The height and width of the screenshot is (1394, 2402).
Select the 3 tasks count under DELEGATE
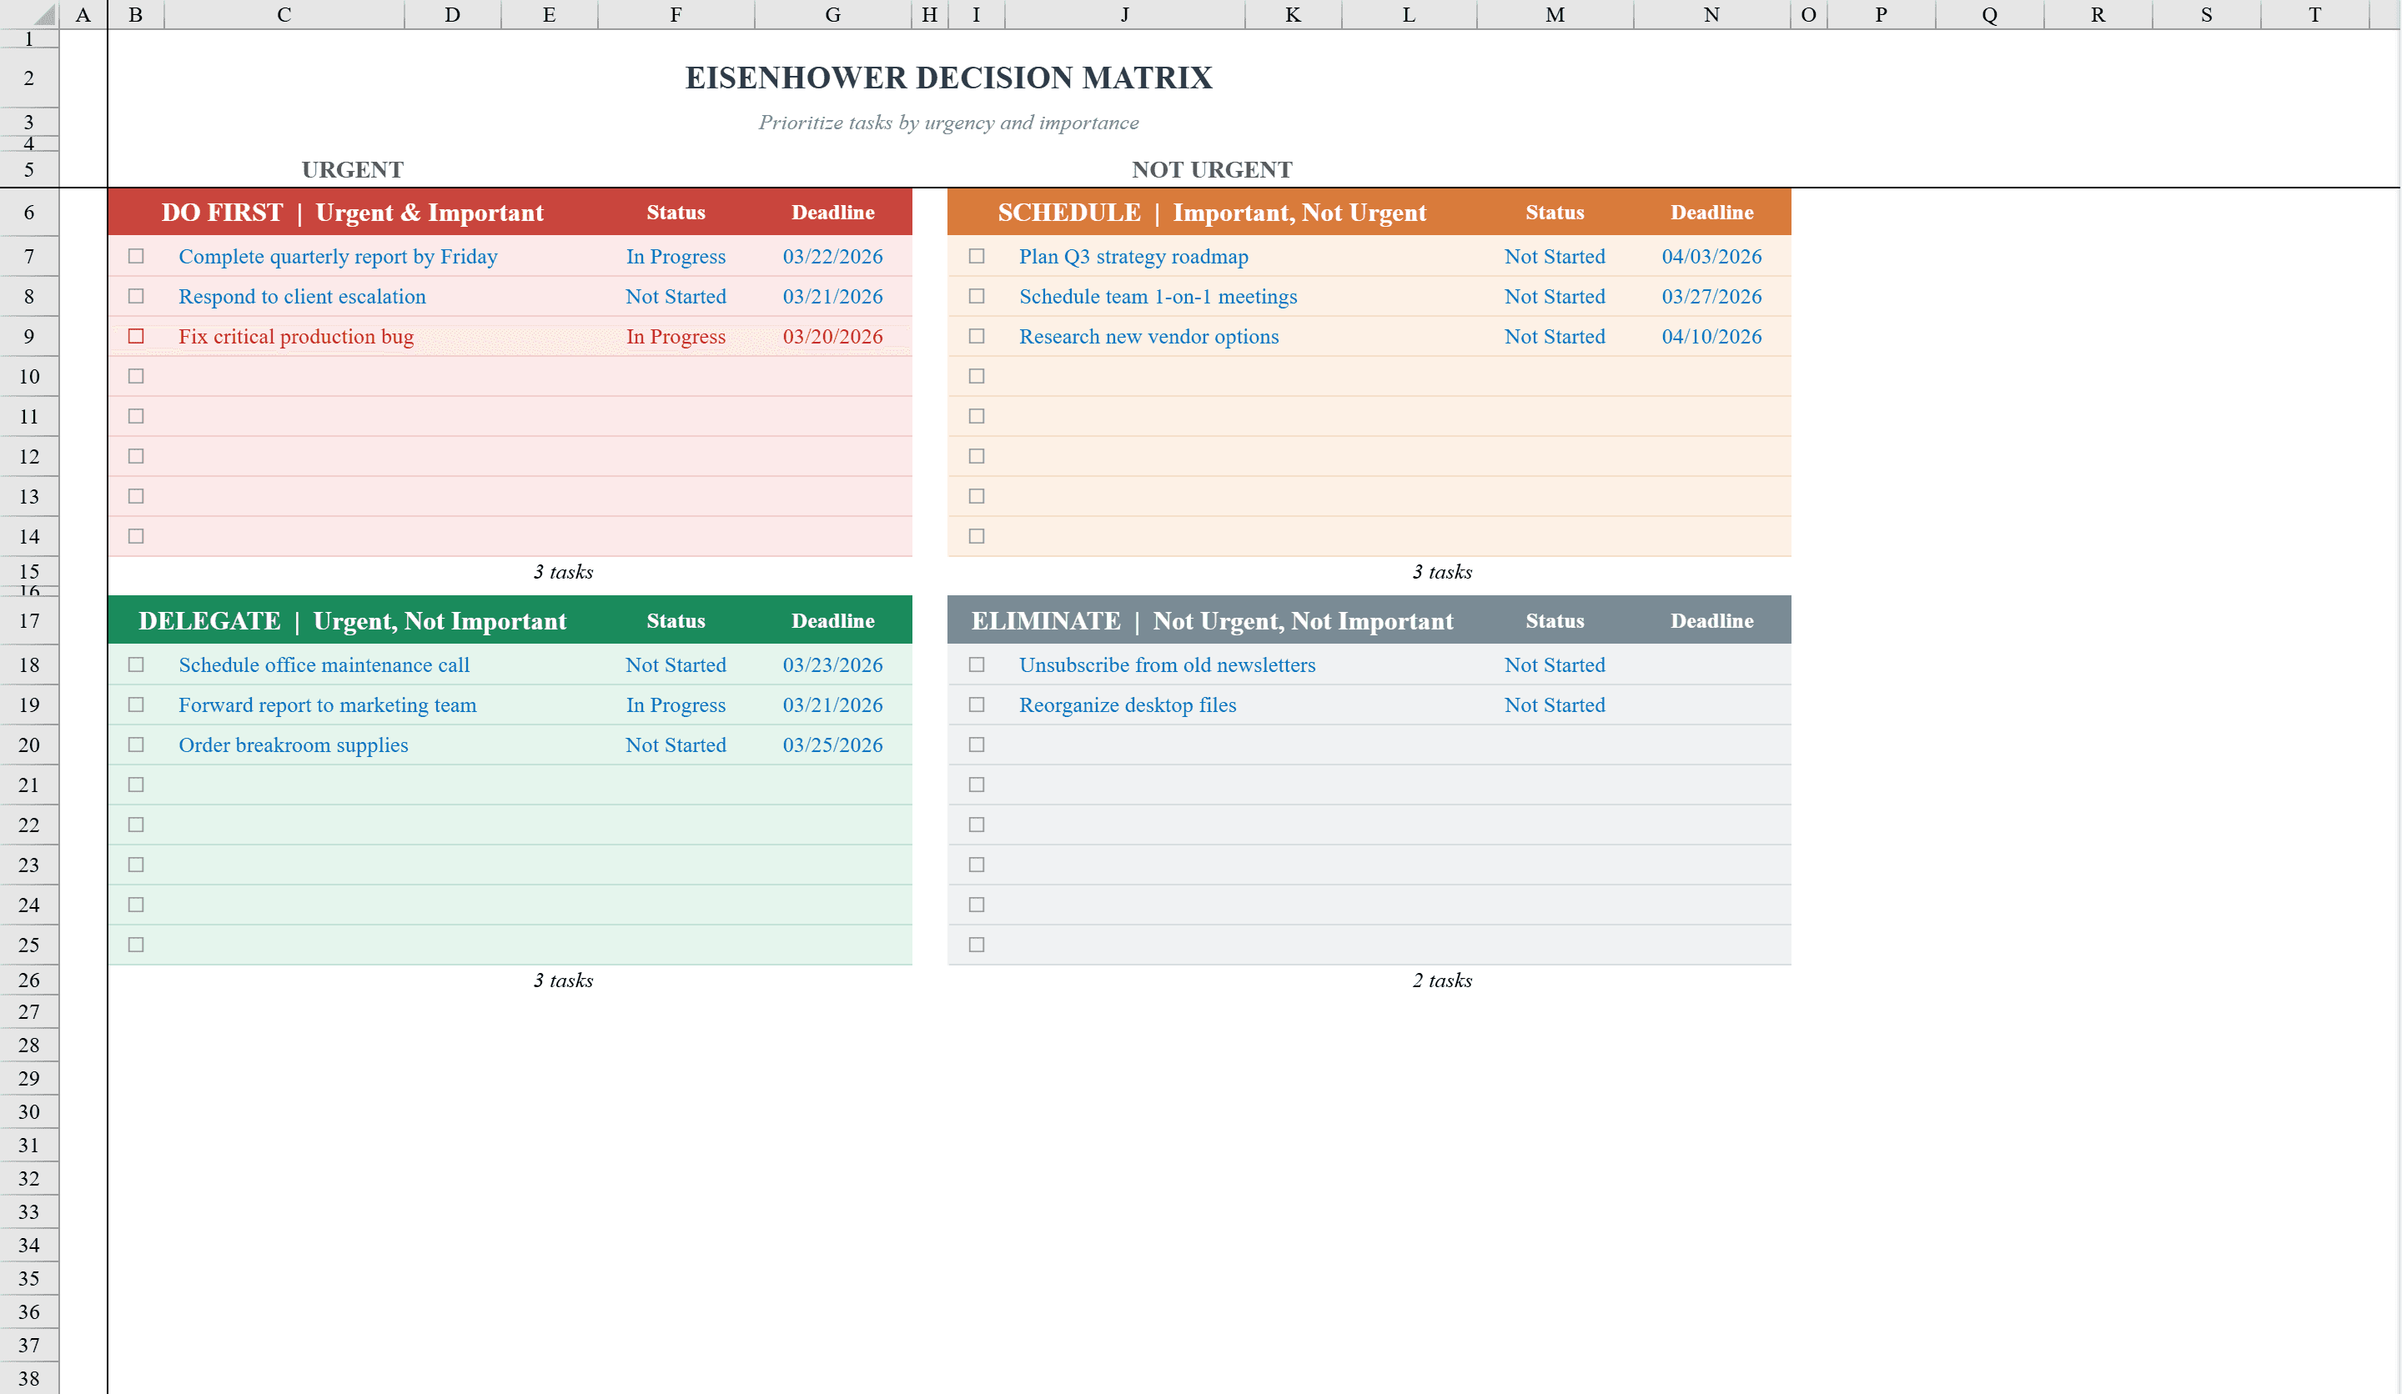click(563, 980)
